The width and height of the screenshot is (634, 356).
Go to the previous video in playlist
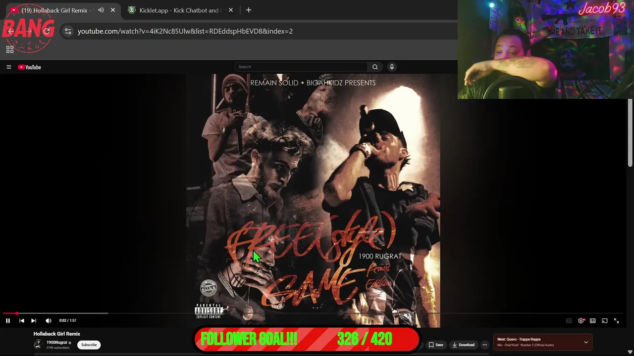coord(21,320)
